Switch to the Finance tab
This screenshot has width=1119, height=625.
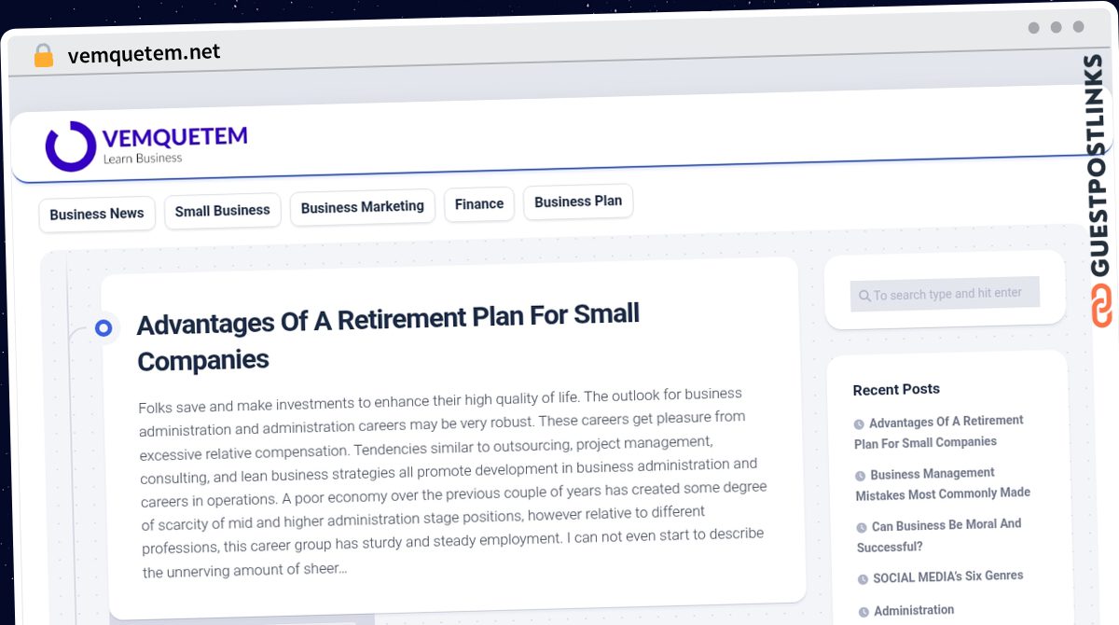coord(478,203)
